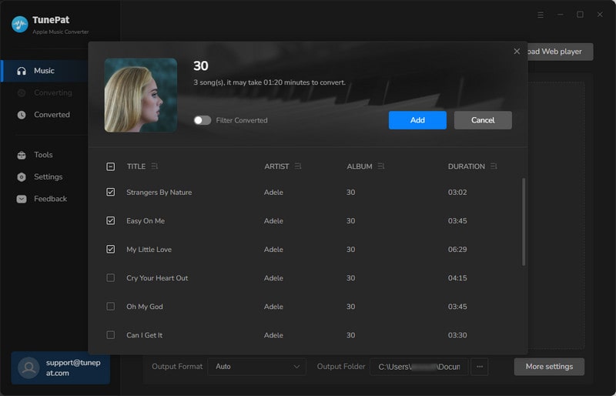The width and height of the screenshot is (616, 396).
Task: Click the support@tunepat.com account entry
Action: tap(61, 367)
